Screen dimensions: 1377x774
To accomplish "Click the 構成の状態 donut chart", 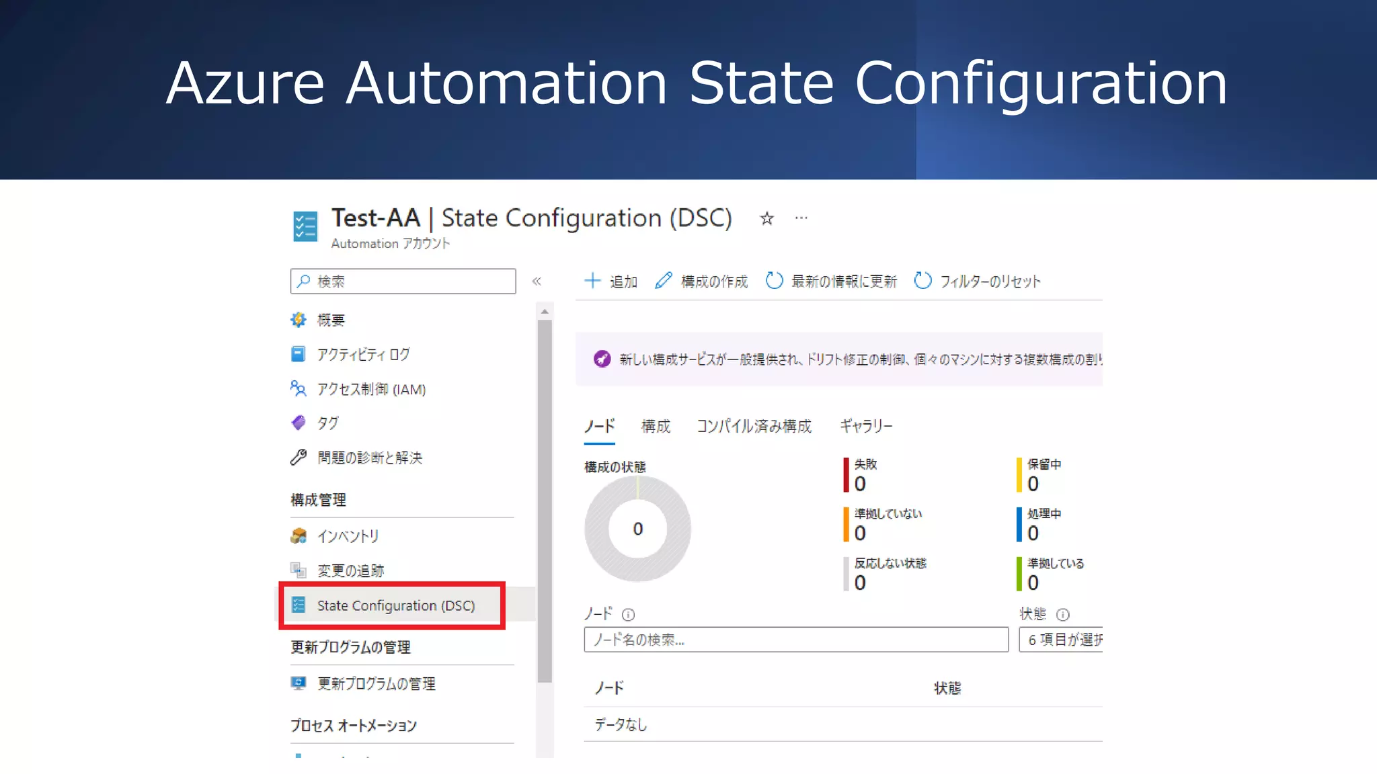I will (x=637, y=529).
